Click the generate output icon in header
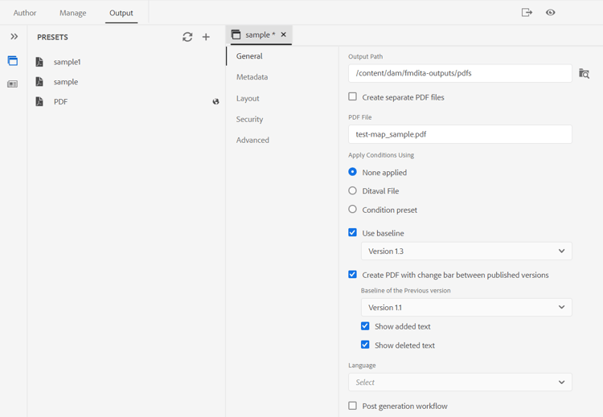 tap(527, 13)
